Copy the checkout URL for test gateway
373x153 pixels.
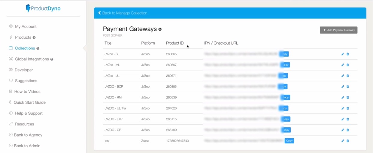[289, 141]
